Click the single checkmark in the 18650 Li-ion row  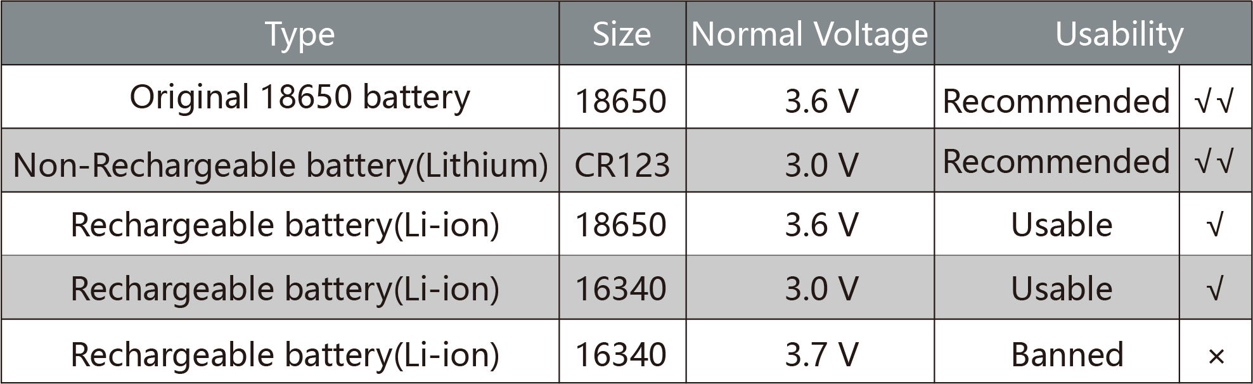1214,226
